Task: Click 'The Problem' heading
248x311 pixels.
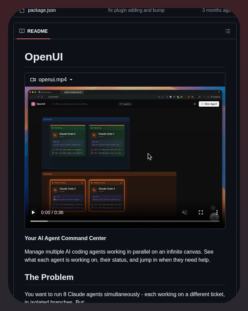Action: tap(49, 277)
